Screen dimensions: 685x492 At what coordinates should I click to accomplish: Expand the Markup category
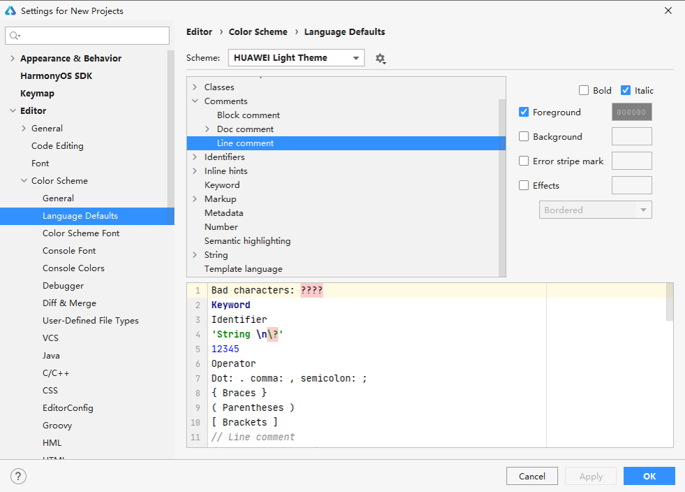(x=195, y=199)
